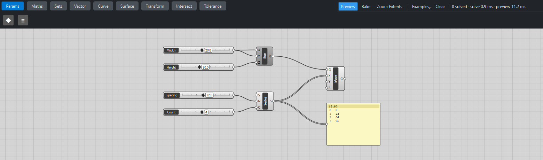The width and height of the screenshot is (543, 160).
Task: Click the Height slider name label
Action: tap(171, 67)
